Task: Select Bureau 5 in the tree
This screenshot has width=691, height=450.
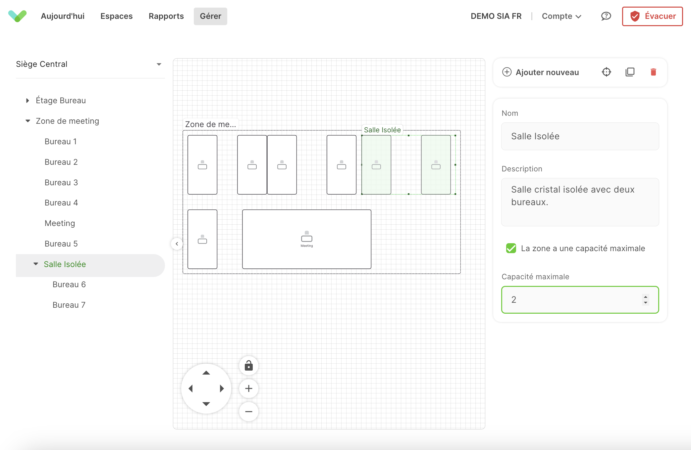Action: coord(61,244)
